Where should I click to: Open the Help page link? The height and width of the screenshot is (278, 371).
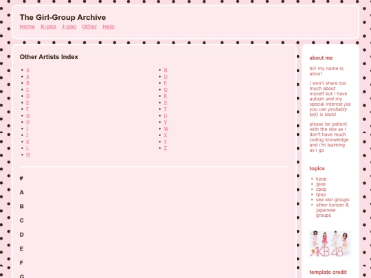109,27
